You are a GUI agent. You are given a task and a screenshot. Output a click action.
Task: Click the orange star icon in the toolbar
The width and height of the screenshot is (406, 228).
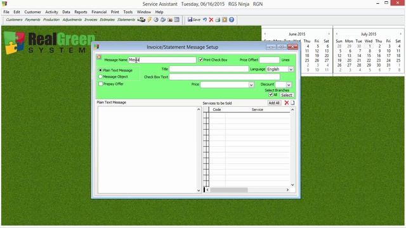click(225, 20)
